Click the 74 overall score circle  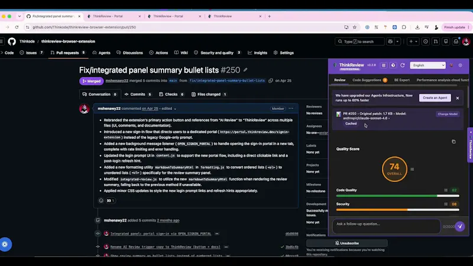coord(394,169)
